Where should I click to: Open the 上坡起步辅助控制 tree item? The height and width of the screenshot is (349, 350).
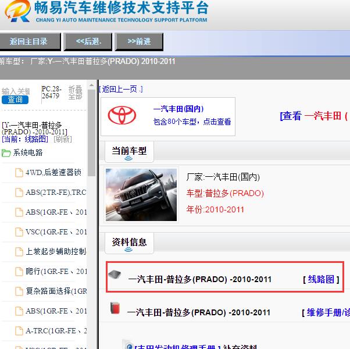[56, 252]
